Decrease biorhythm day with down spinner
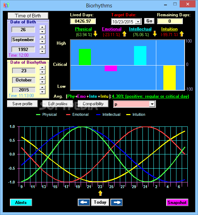The height and width of the screenshot is (215, 198). (42, 72)
